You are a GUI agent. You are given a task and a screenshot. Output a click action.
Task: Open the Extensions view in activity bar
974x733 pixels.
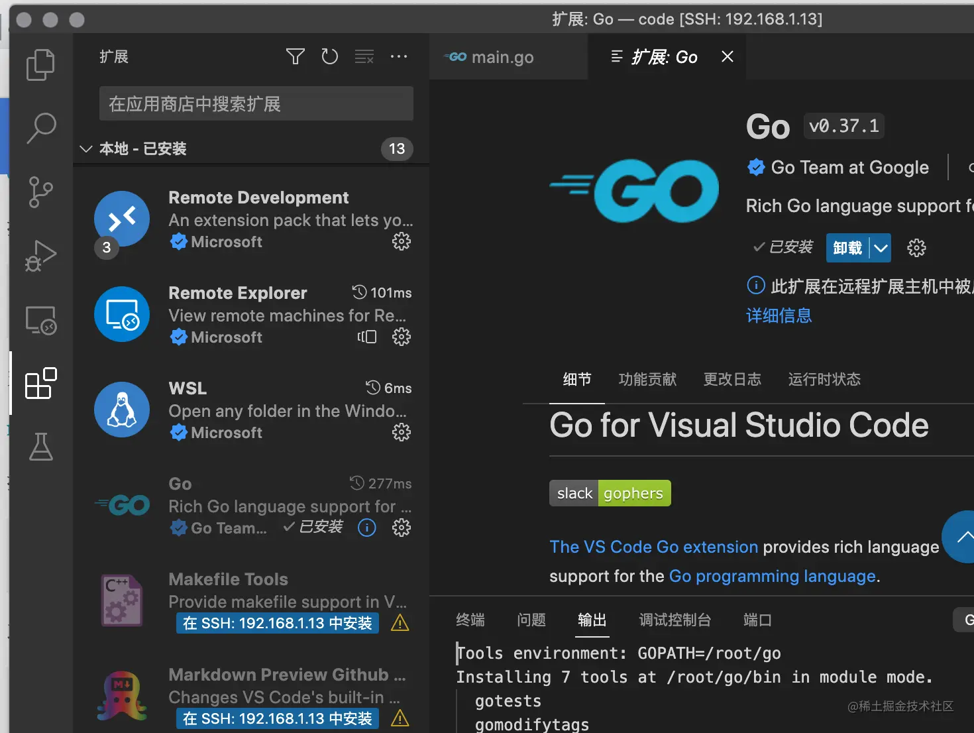(x=40, y=383)
